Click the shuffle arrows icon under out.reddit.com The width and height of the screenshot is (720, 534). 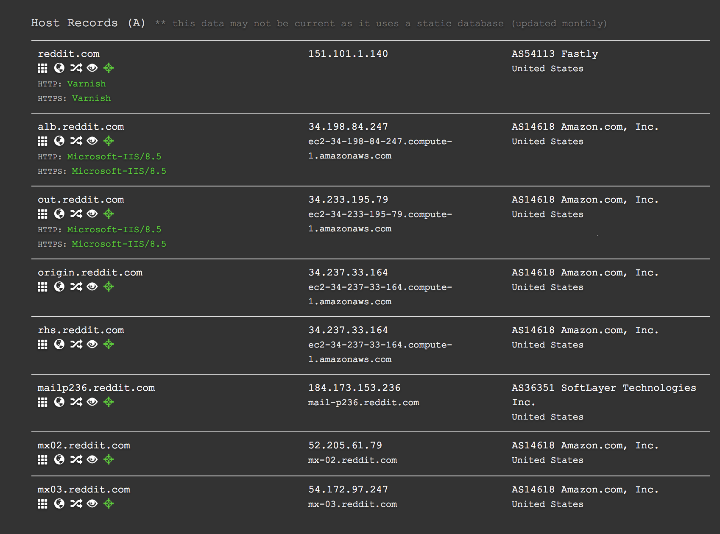coord(76,214)
